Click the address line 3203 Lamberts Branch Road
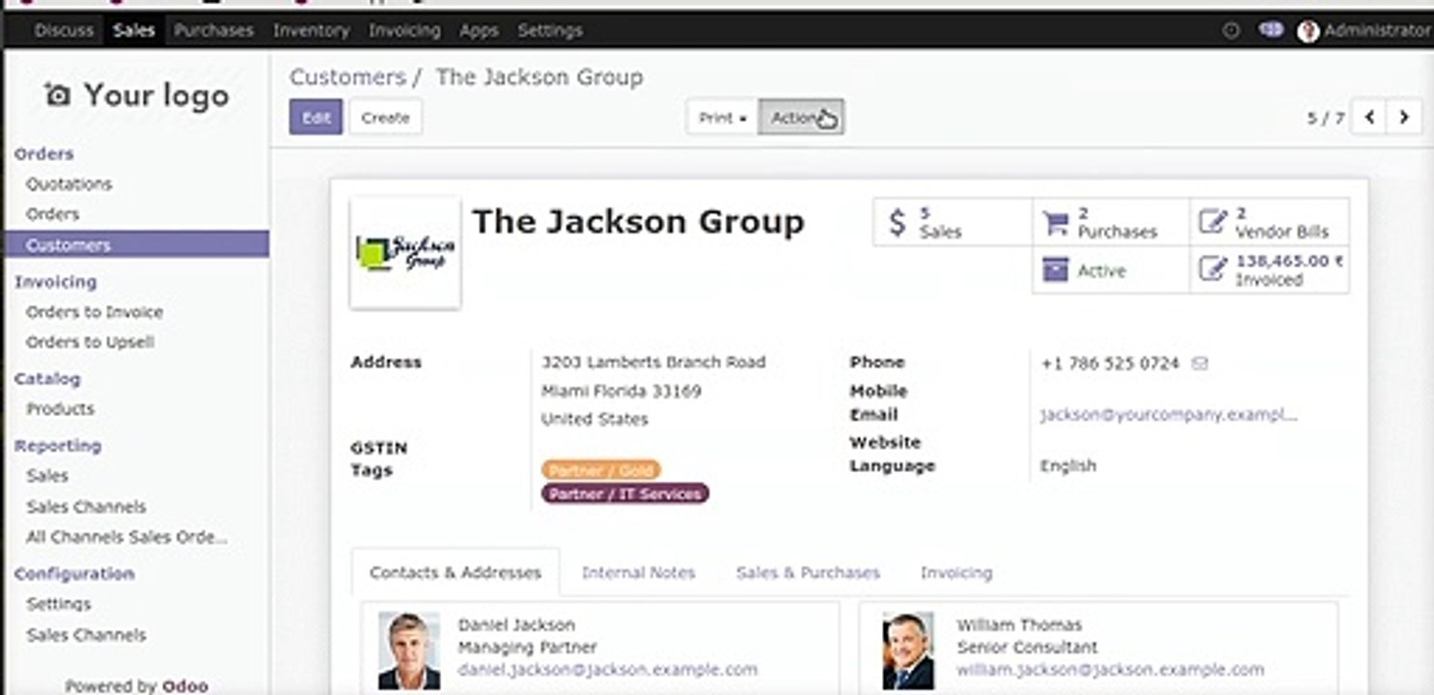Viewport: 1434px width, 695px height. (x=653, y=362)
